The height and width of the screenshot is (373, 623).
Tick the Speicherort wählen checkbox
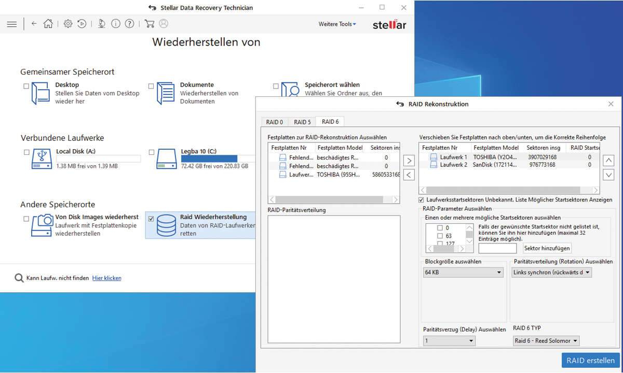[x=276, y=87]
